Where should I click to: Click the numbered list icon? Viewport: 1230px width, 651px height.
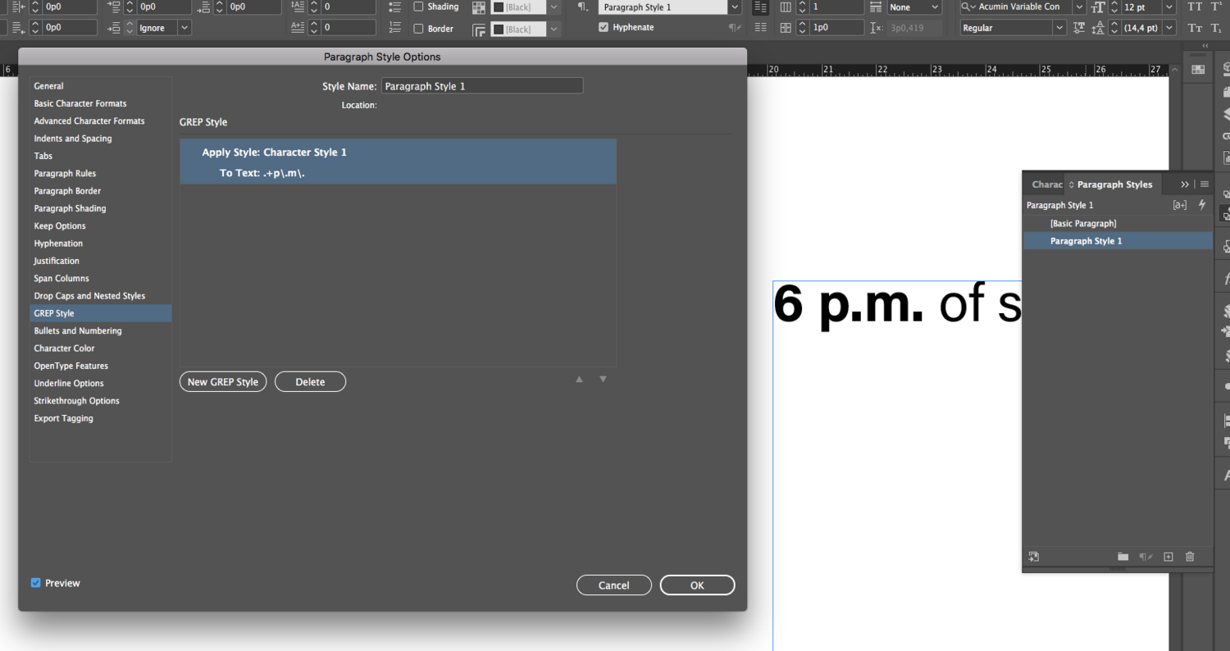point(394,28)
